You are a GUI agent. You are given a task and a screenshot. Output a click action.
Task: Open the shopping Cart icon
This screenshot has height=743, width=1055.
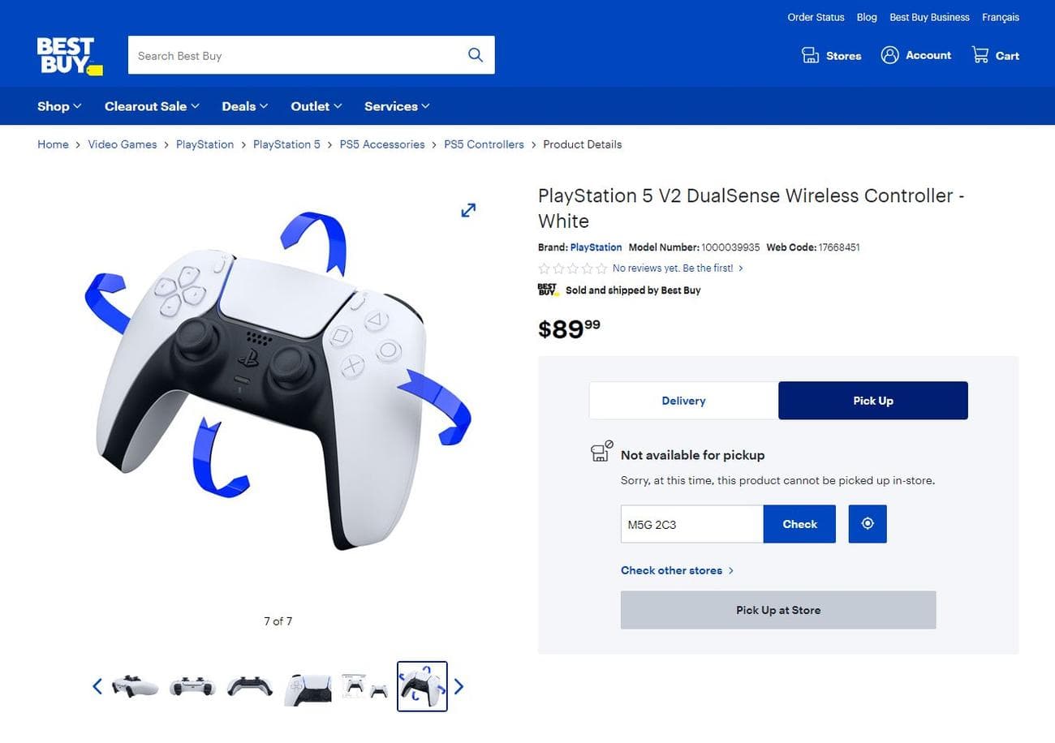[980, 55]
